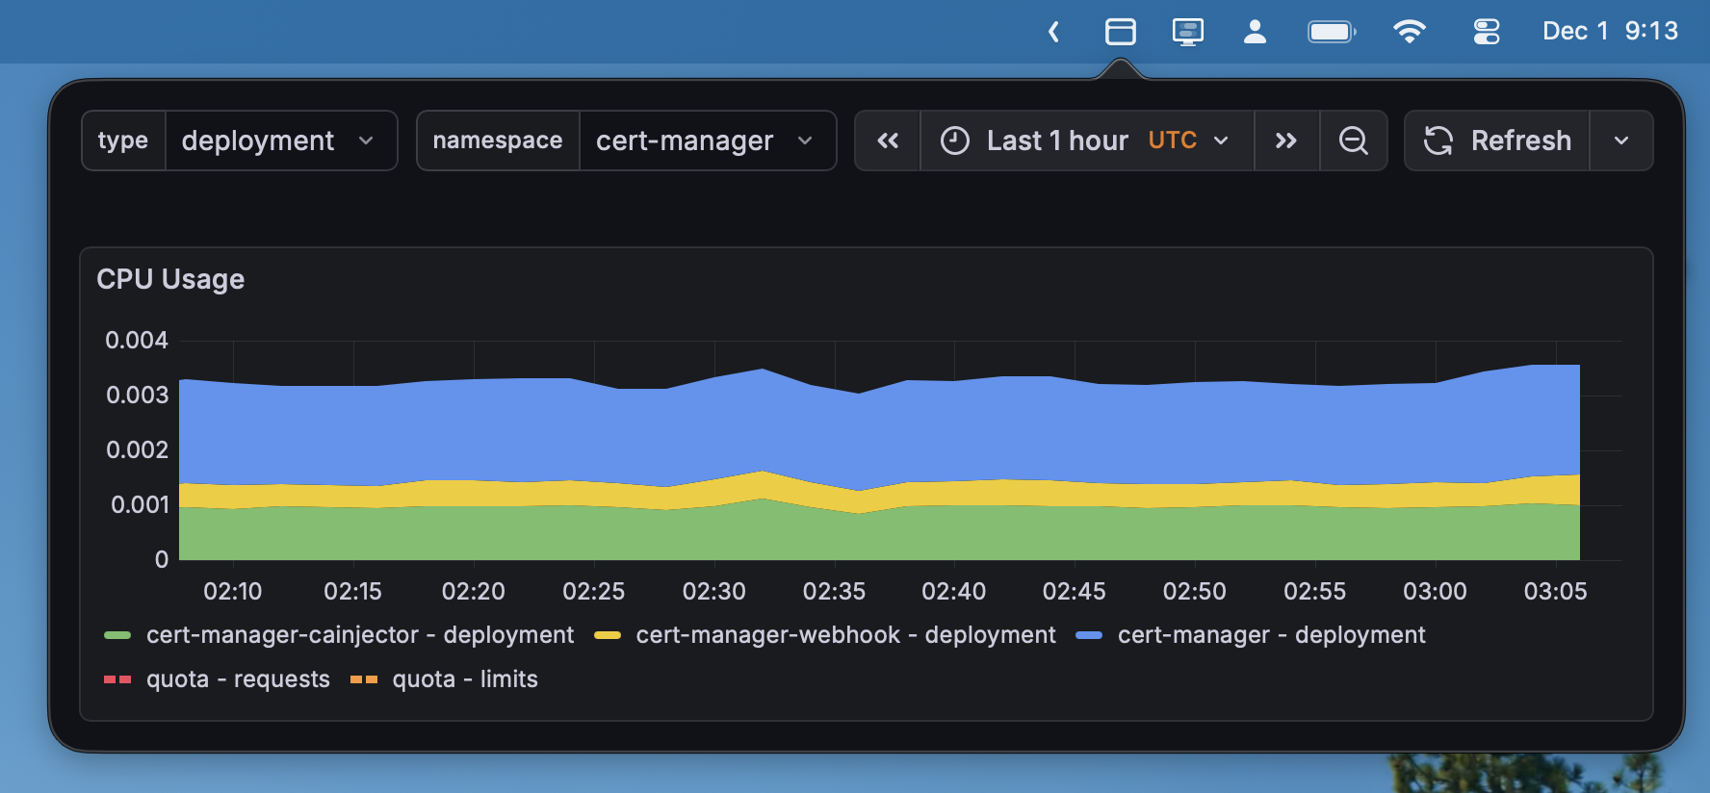This screenshot has height=793, width=1710.
Task: Toggle the quota - requests legend series
Action: coord(238,679)
